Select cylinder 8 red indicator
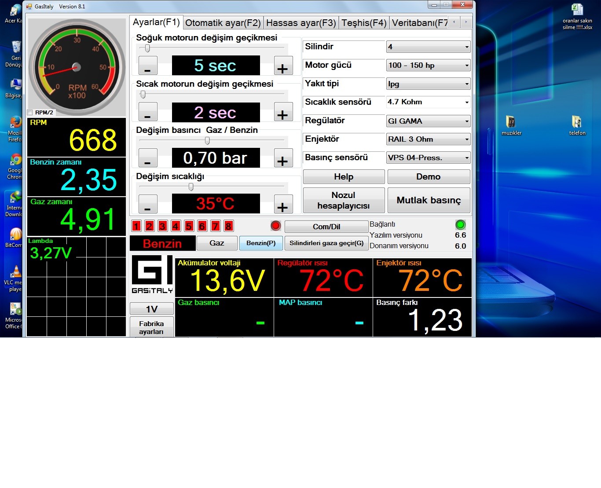 pyautogui.click(x=228, y=226)
